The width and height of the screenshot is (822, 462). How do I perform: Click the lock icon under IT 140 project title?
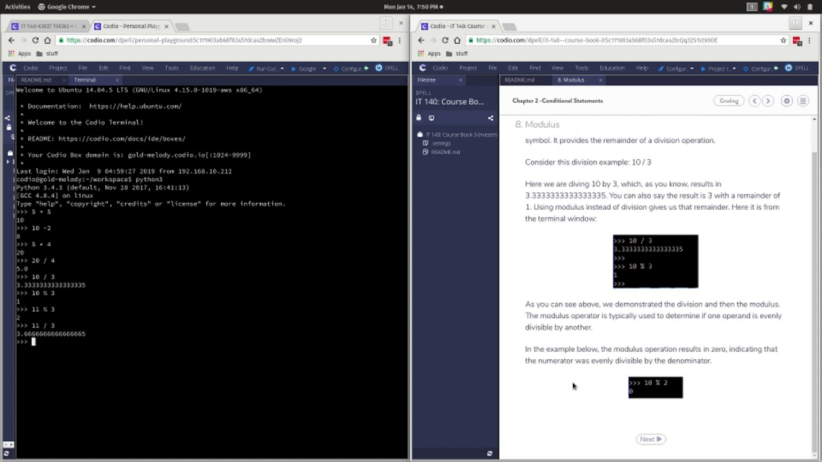coord(419,118)
